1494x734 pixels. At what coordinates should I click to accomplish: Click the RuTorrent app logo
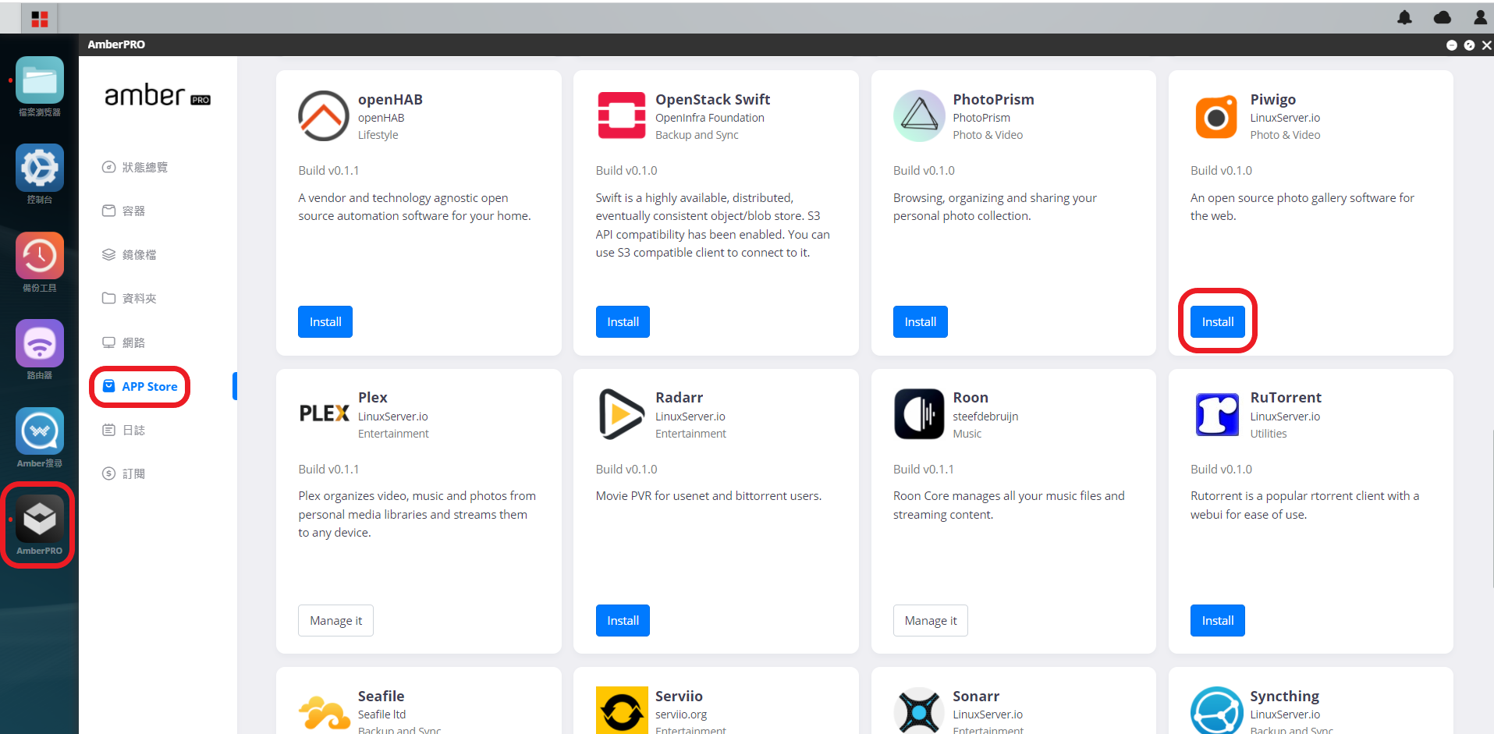click(1217, 414)
